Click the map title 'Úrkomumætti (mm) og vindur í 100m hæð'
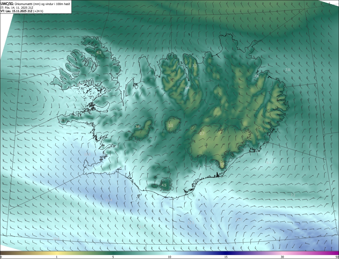The image size is (339, 259). click(42, 4)
